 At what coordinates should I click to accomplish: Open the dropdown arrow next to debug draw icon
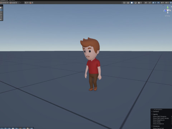(x=141, y=3)
